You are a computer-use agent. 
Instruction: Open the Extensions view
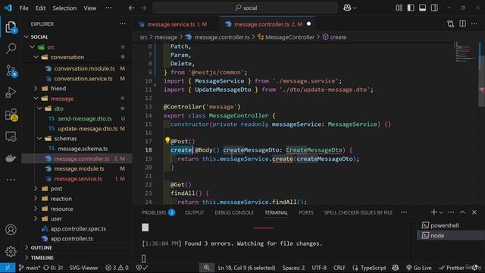(x=11, y=115)
